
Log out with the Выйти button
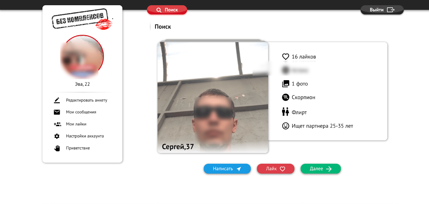382,10
